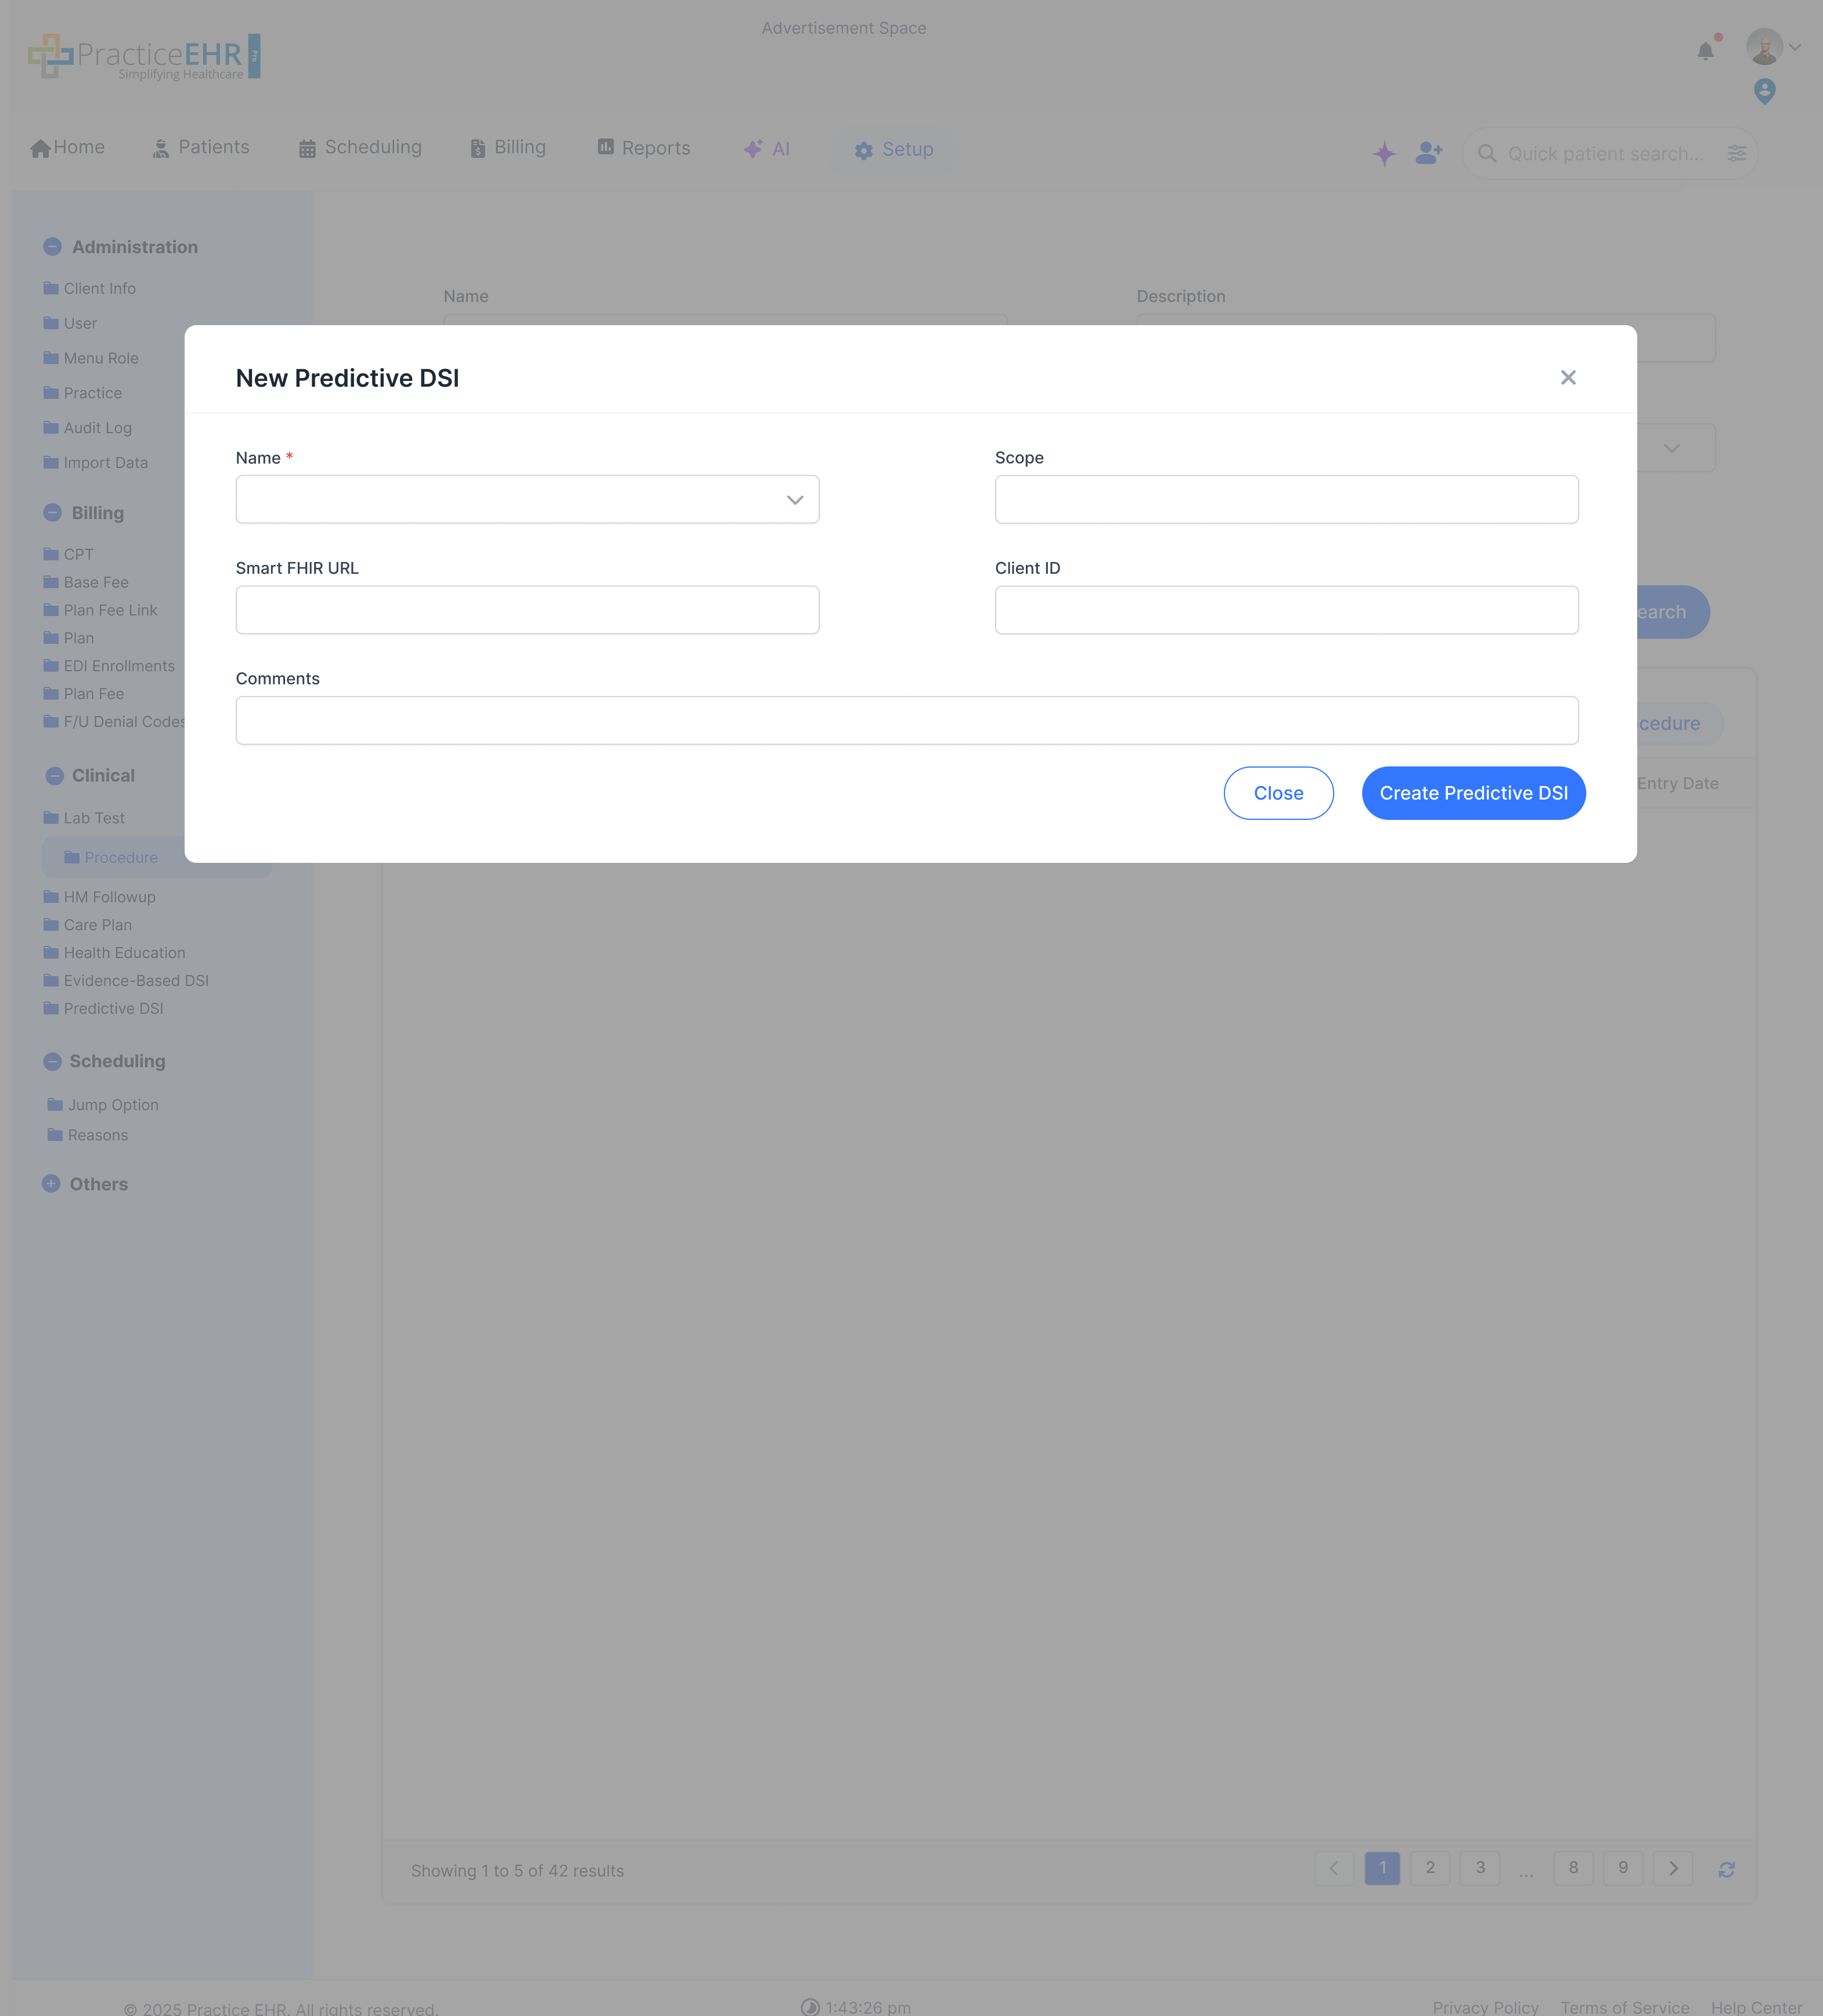Click the Create Predictive DSI button
1823x2016 pixels.
click(x=1473, y=793)
